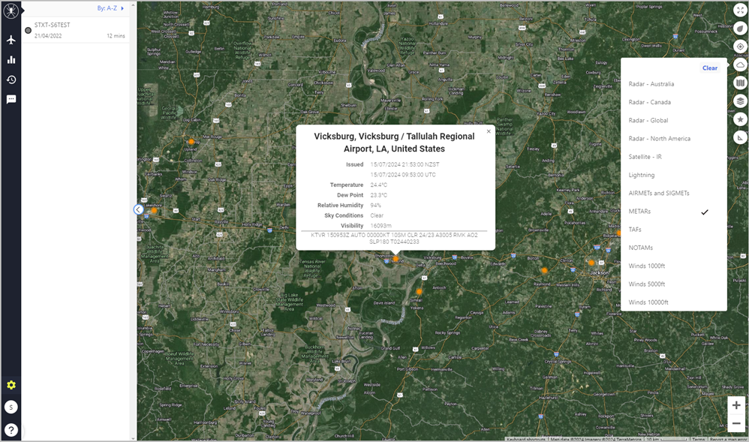
Task: Open the messages chat bubble icon
Action: tap(11, 99)
